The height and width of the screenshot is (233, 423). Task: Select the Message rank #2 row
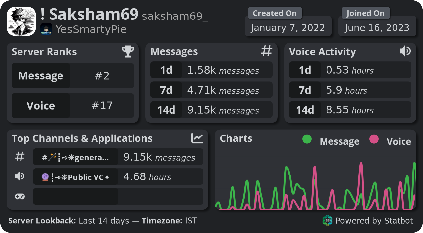pos(73,76)
